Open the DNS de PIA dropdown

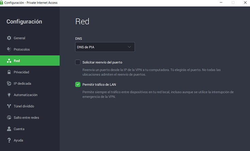coord(105,47)
